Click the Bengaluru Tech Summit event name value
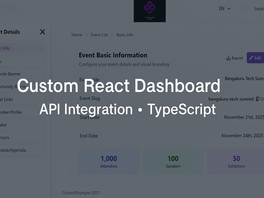This screenshot has width=264, height=198. [244, 79]
